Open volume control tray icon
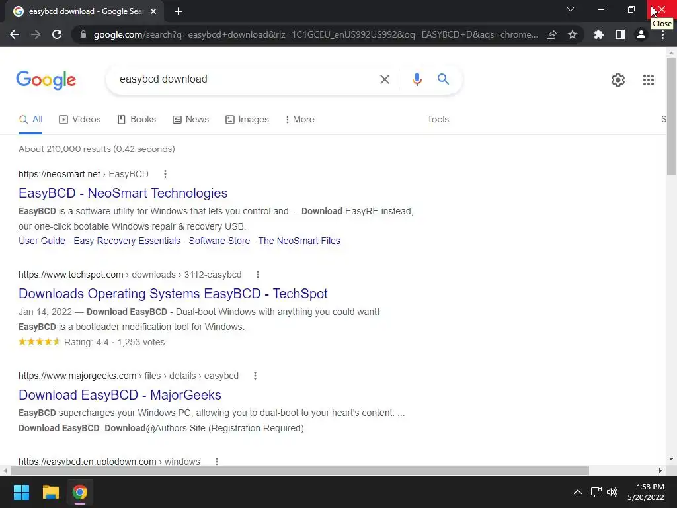This screenshot has width=677, height=508. point(612,492)
